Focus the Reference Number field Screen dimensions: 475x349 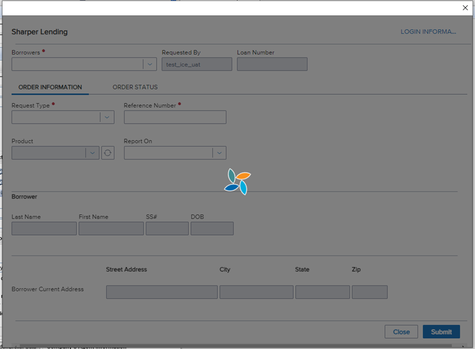(x=175, y=117)
